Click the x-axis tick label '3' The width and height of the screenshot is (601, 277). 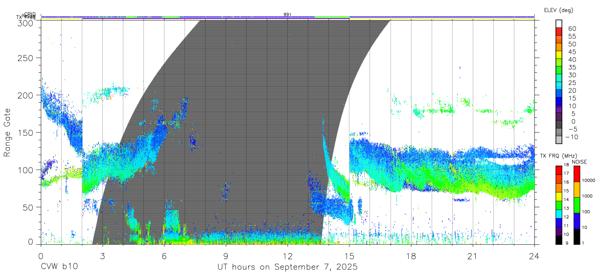[x=102, y=256]
